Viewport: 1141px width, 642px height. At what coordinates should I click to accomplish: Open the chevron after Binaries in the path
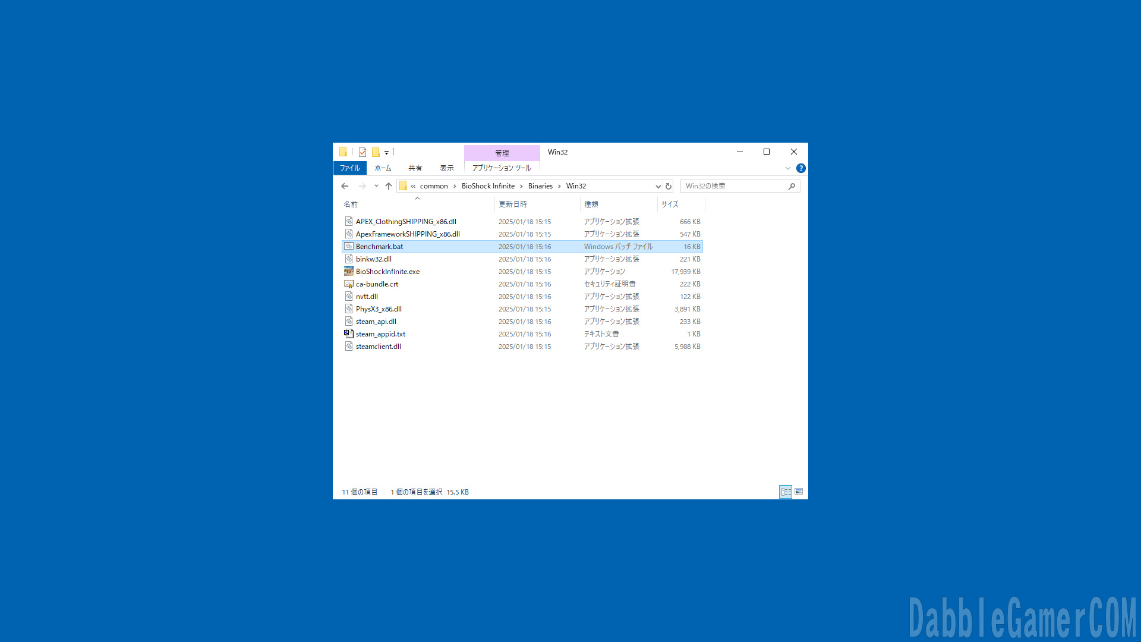click(x=559, y=186)
